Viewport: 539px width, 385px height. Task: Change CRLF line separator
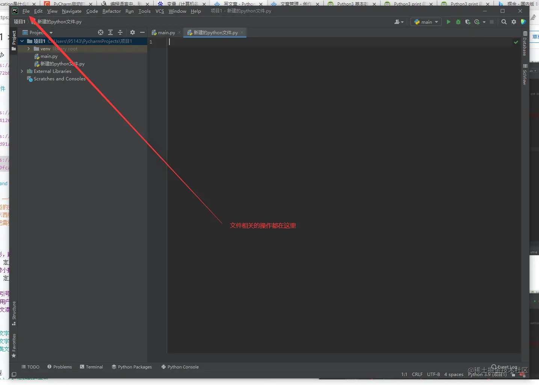(x=417, y=374)
